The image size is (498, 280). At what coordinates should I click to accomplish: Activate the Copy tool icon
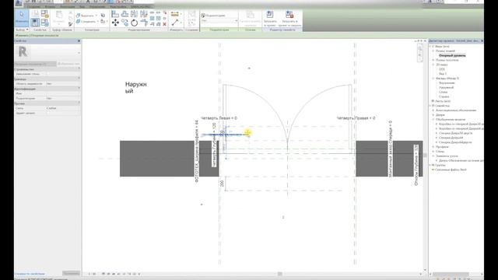point(124,23)
